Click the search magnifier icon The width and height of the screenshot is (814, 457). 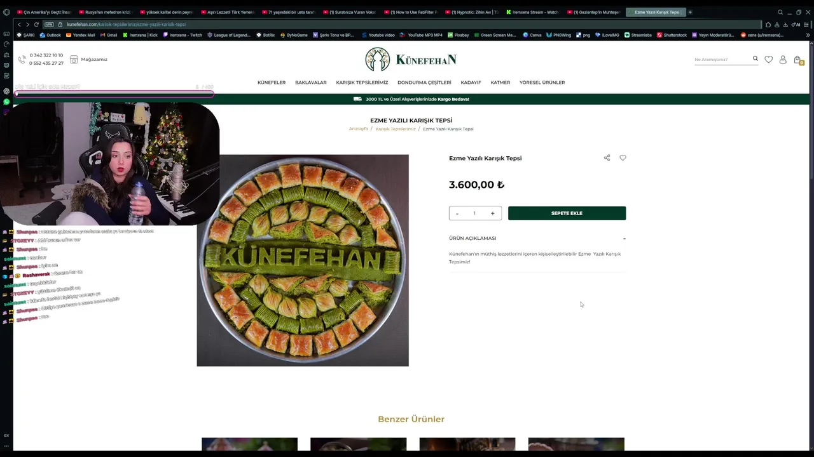point(755,58)
